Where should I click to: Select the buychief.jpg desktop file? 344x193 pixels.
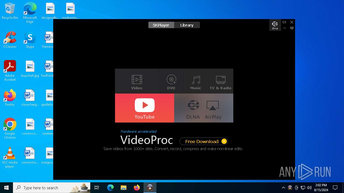[x=30, y=69]
